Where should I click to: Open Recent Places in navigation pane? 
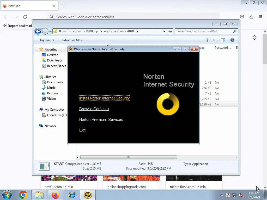pyautogui.click(x=56, y=66)
